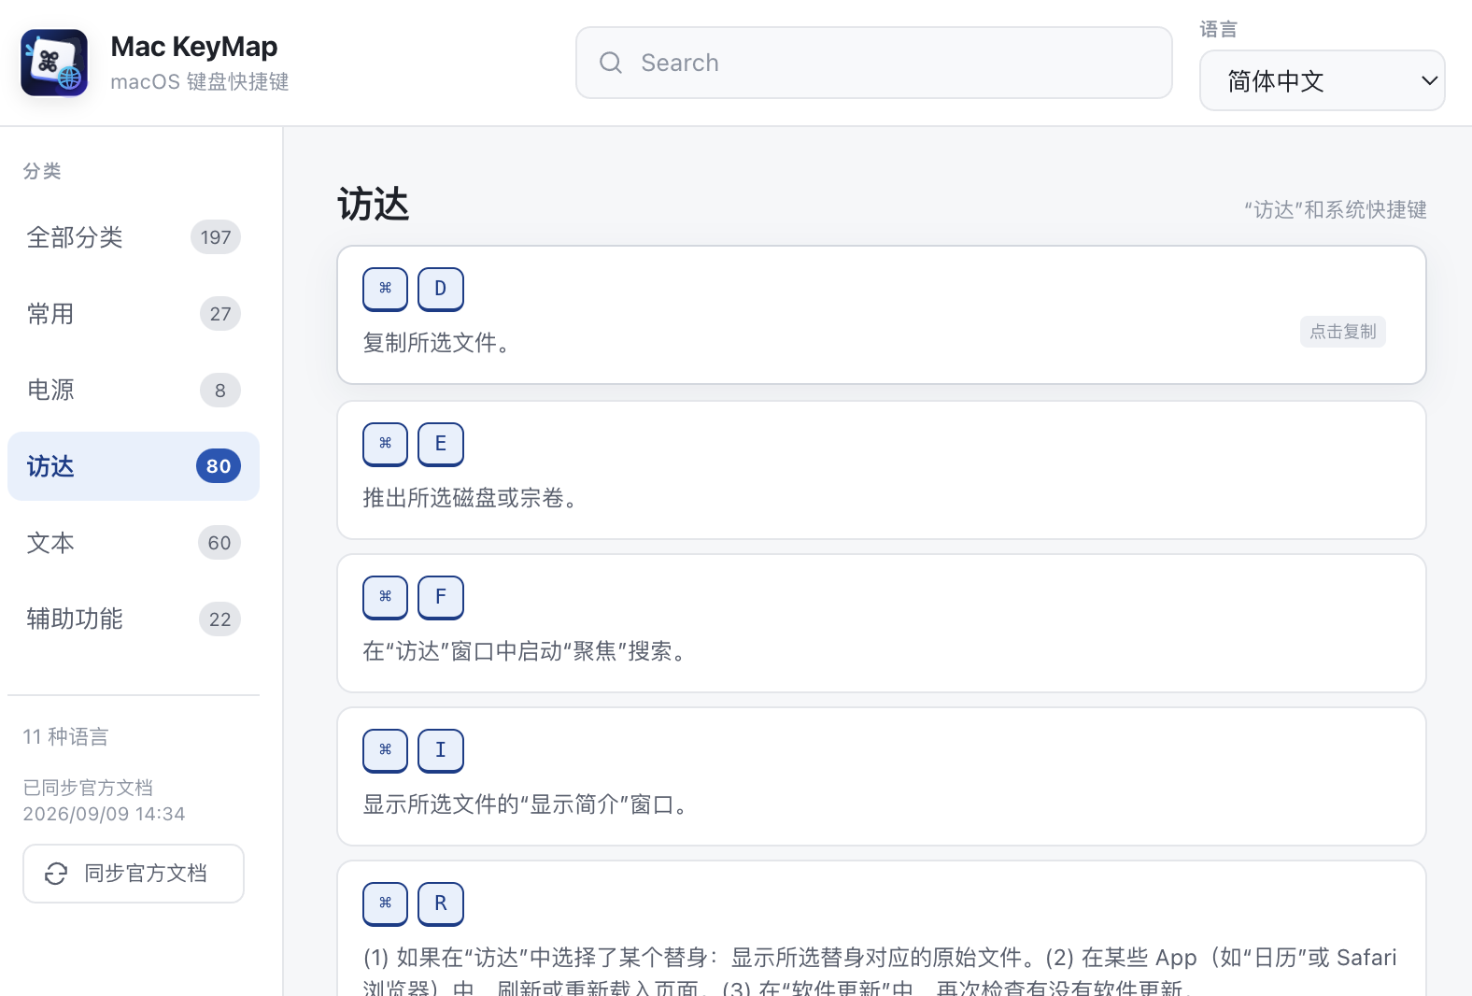Click the 语言 label
Screen dimensions: 1472x996
pos(1219,30)
